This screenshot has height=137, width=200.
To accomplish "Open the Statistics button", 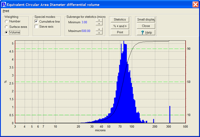I will (120, 20).
